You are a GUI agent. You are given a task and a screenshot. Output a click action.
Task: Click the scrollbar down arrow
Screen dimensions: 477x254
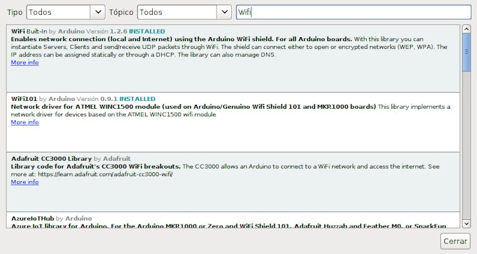466,224
